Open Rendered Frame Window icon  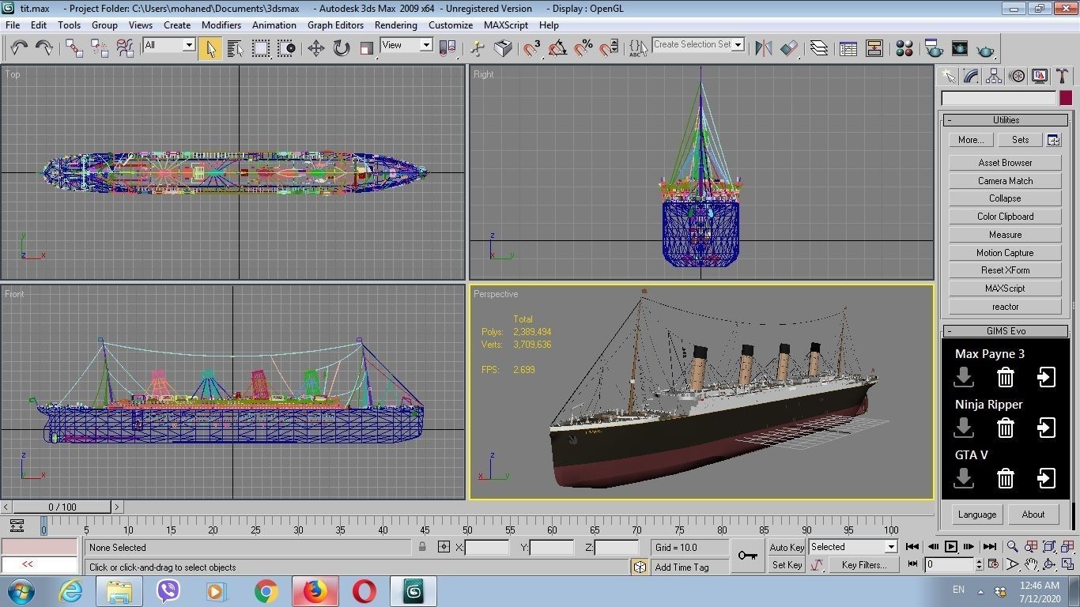click(959, 48)
